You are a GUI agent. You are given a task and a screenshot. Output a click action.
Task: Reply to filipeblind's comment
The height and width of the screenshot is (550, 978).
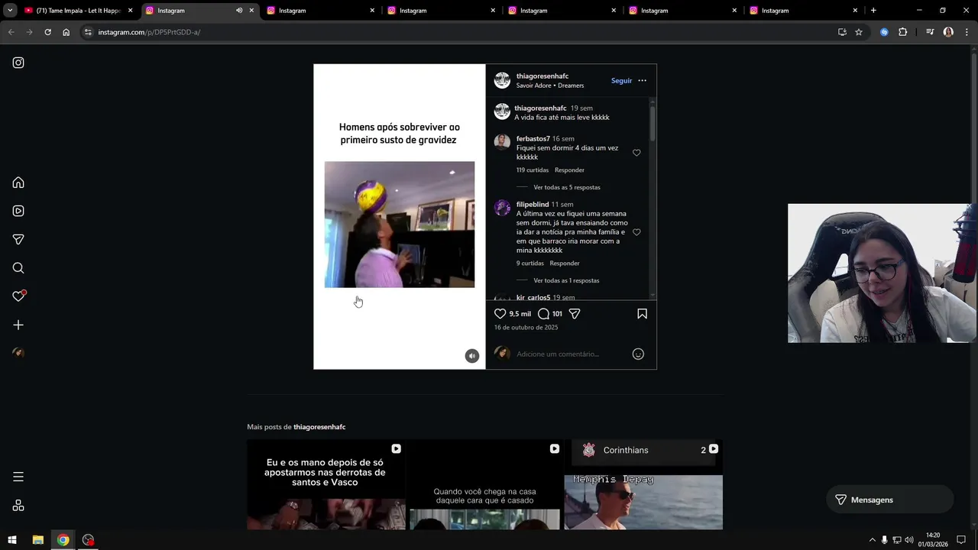[565, 264]
